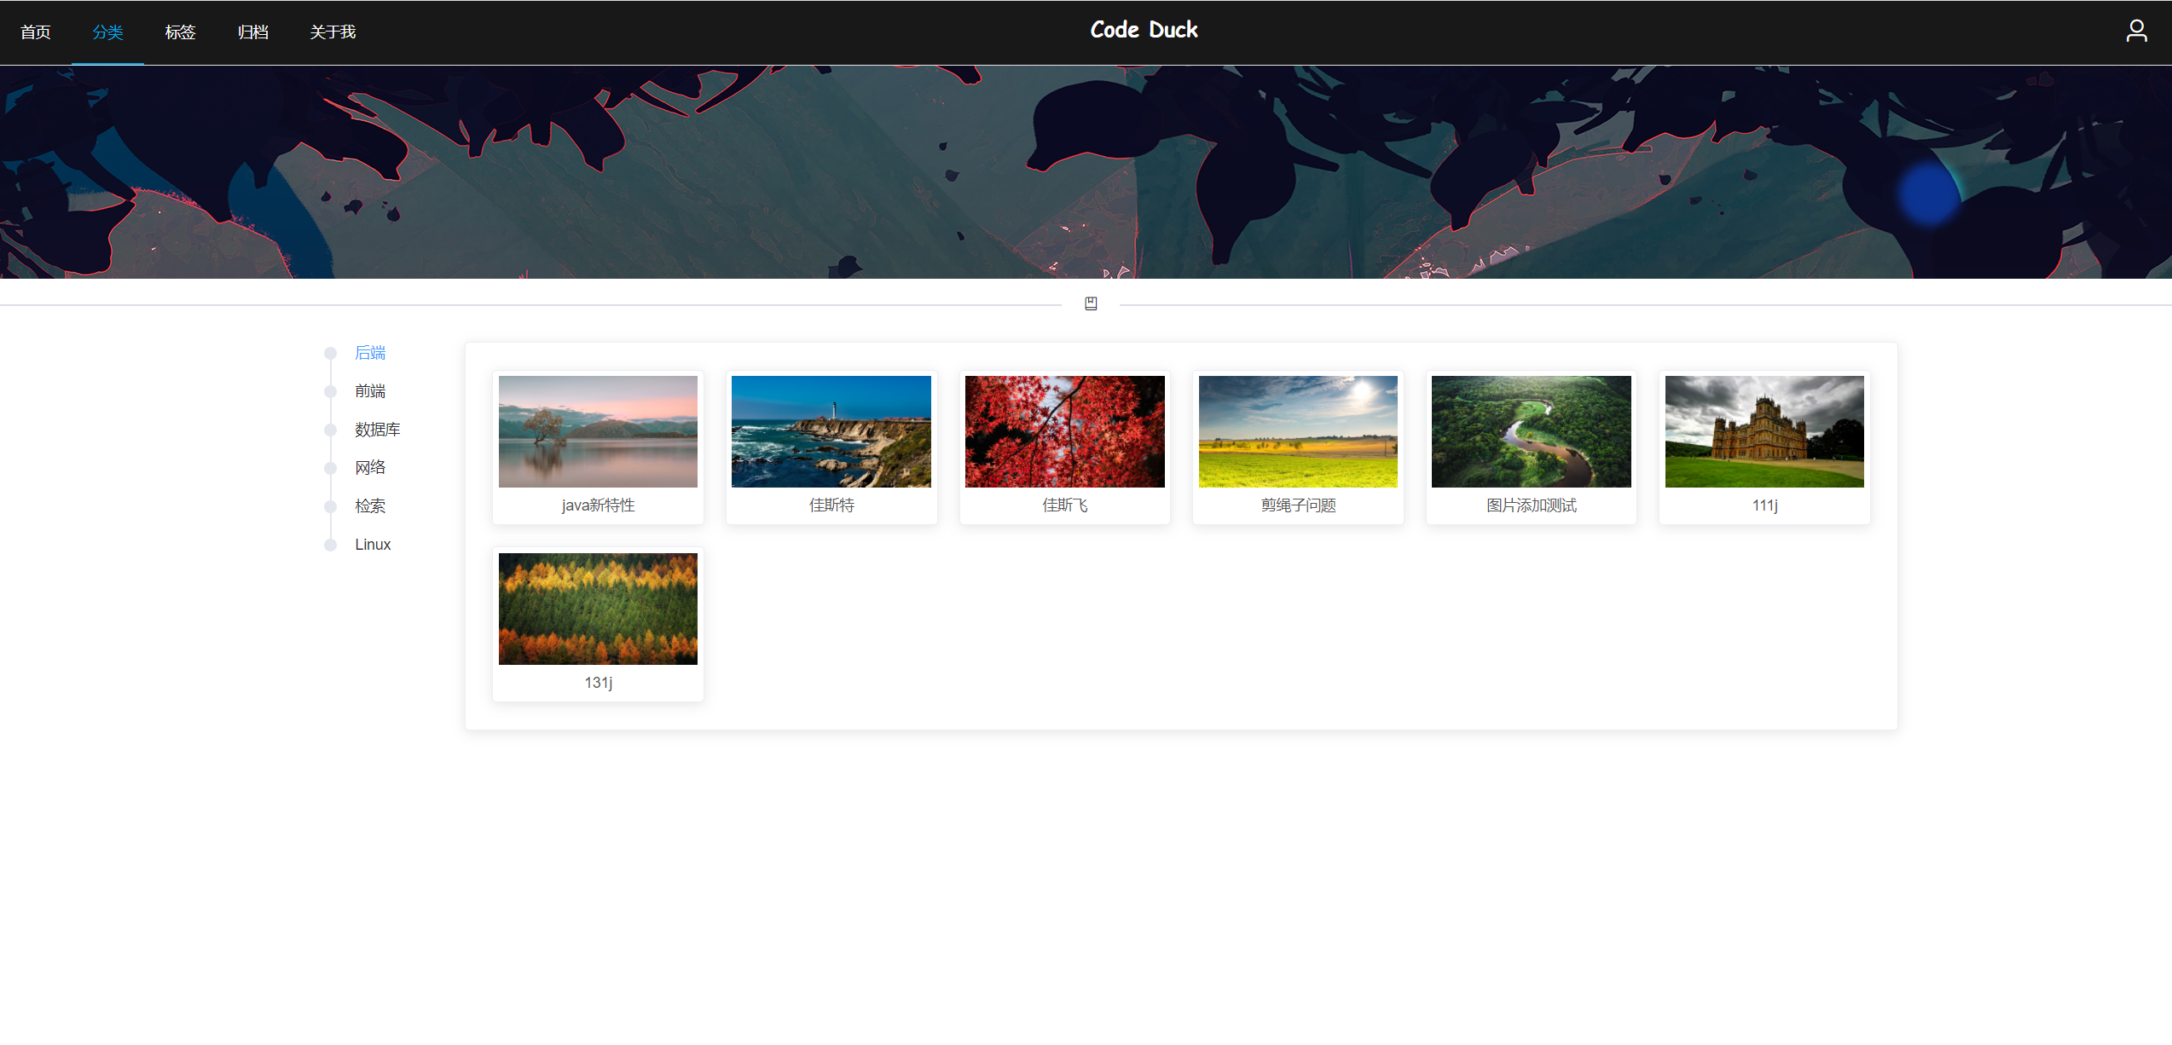This screenshot has height=1045, width=2172.
Task: Select the 检索 category
Action: [x=370, y=505]
